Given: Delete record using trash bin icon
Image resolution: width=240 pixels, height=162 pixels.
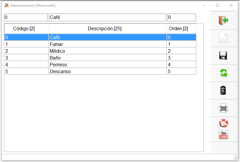Looking at the screenshot, I should pyautogui.click(x=223, y=90).
